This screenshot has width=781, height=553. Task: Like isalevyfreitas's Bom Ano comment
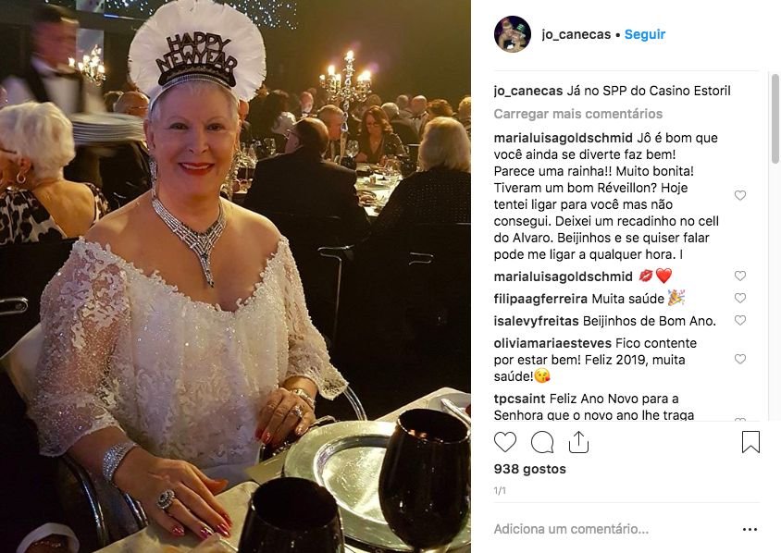740,321
